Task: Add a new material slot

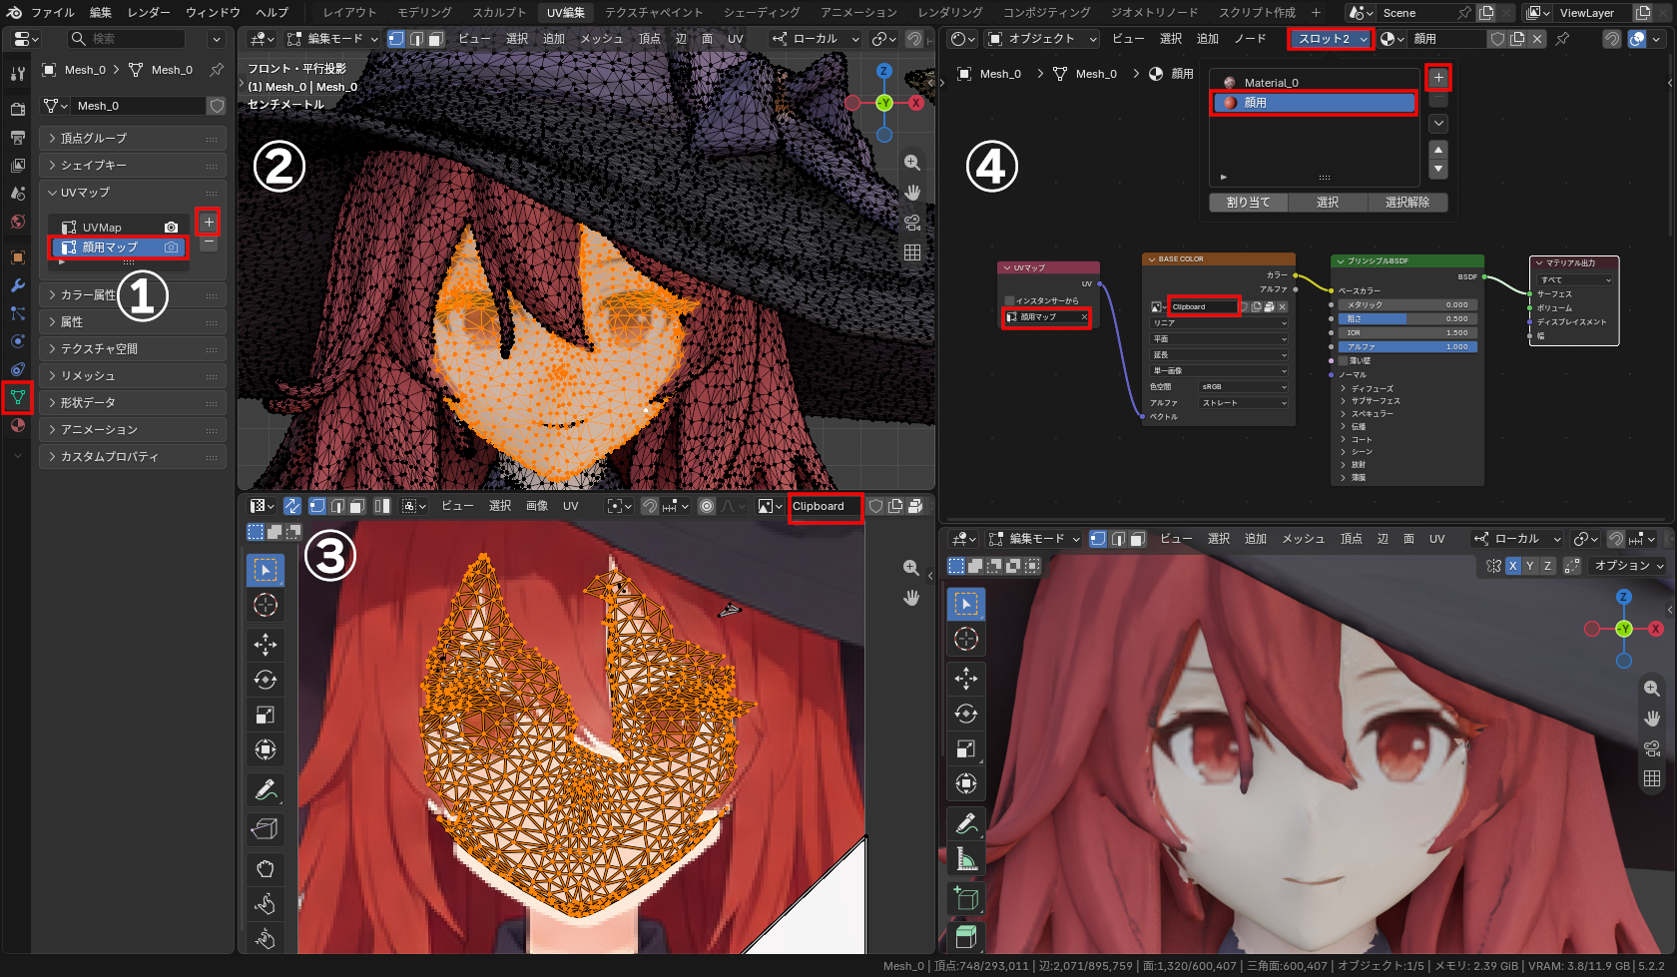Action: tap(1438, 77)
